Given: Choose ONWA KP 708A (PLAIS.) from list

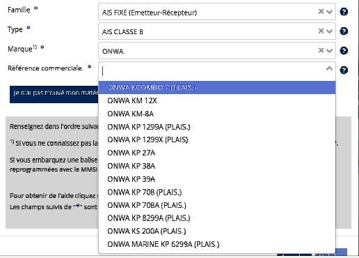Looking at the screenshot, I should tap(217, 205).
